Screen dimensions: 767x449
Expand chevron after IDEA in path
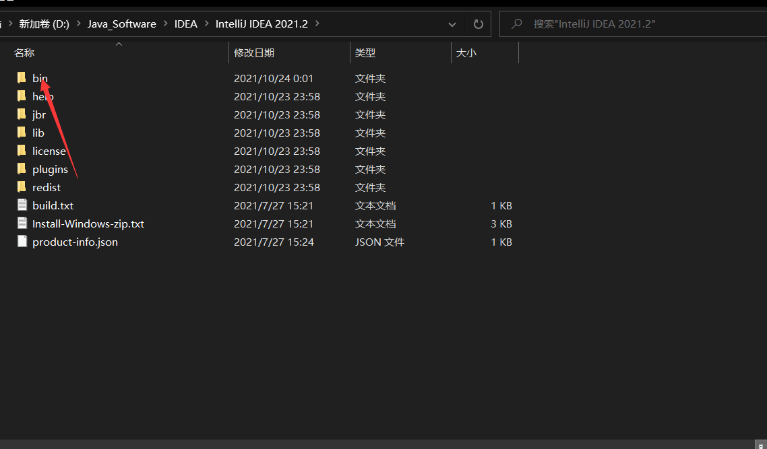point(206,24)
